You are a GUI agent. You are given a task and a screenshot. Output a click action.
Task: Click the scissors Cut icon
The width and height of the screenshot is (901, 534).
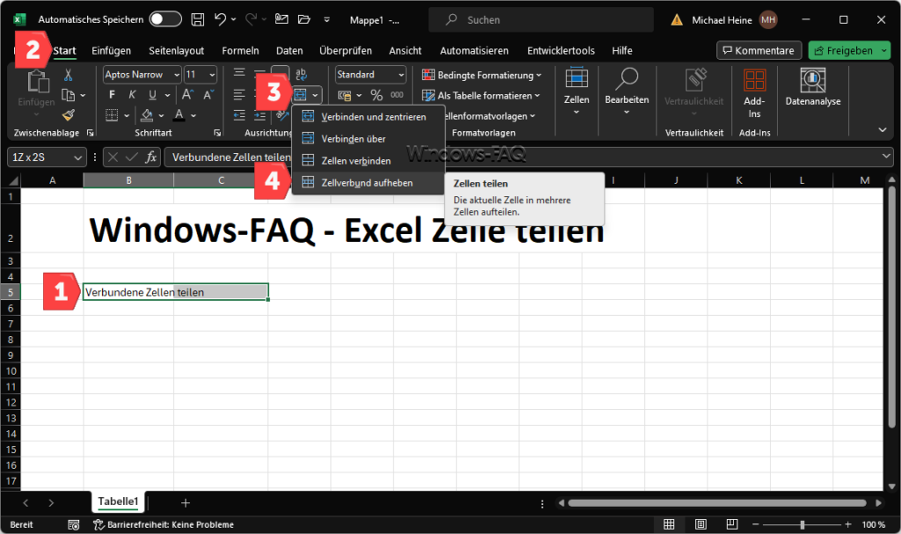(69, 75)
